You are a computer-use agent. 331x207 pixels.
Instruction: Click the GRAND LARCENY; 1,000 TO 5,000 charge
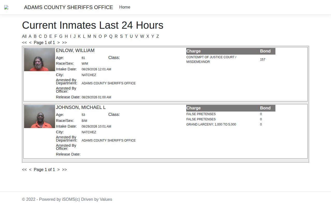click(x=211, y=124)
